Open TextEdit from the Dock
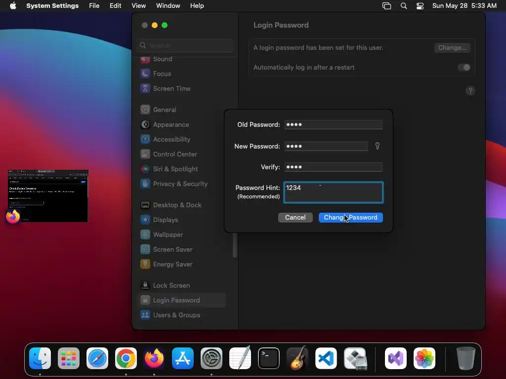 click(240, 358)
